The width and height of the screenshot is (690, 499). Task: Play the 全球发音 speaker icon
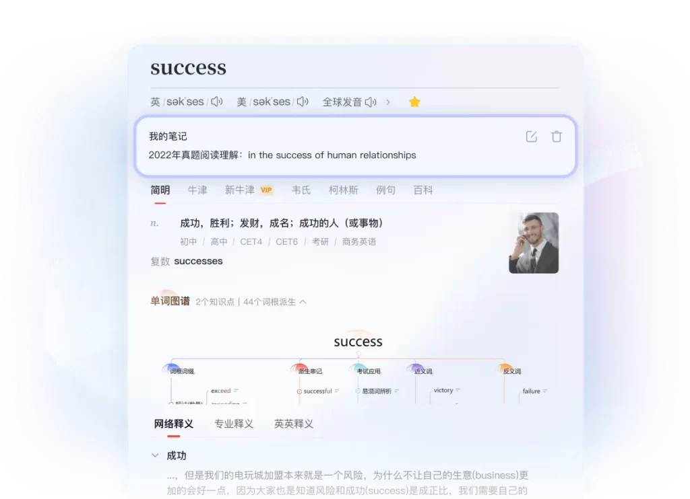371,102
